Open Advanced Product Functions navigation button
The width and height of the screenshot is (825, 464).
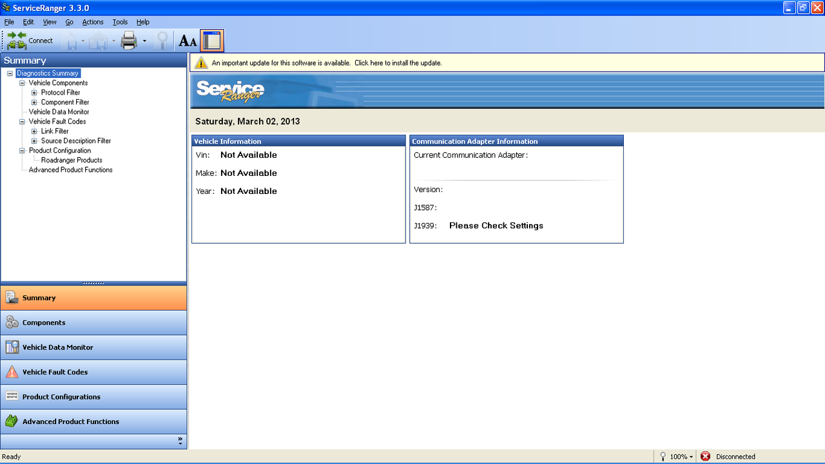click(x=93, y=421)
